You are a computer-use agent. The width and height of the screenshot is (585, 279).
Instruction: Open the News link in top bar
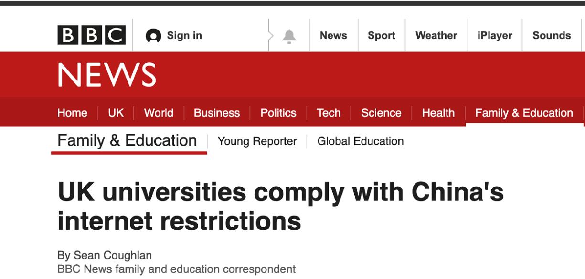333,36
